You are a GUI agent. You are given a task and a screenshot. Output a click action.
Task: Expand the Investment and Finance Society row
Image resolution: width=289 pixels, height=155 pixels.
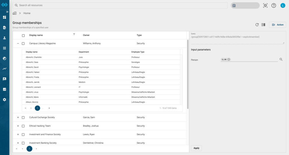pyautogui.click(x=18, y=134)
